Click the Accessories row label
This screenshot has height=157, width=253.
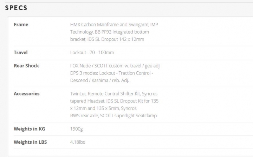27,93
